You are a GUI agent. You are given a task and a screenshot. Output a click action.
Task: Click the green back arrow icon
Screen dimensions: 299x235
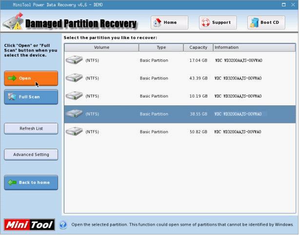pyautogui.click(x=12, y=182)
